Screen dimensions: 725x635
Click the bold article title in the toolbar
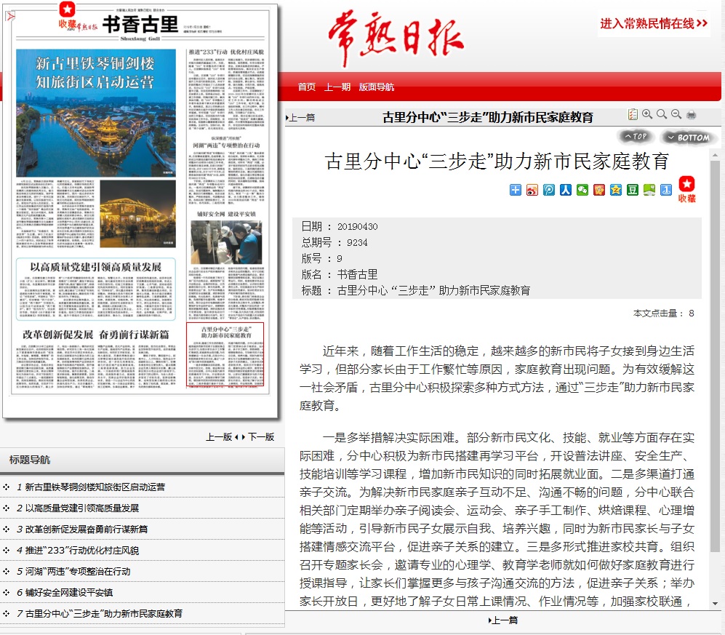pos(488,118)
